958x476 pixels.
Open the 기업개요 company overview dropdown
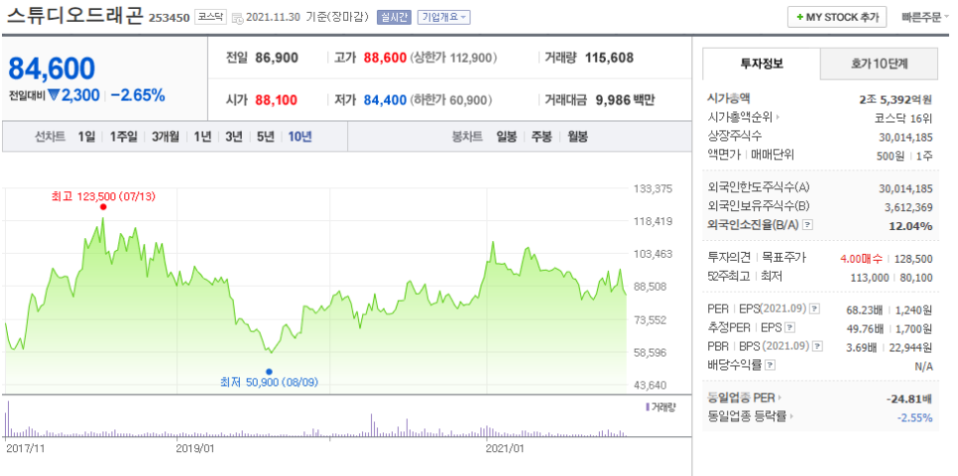pos(444,17)
